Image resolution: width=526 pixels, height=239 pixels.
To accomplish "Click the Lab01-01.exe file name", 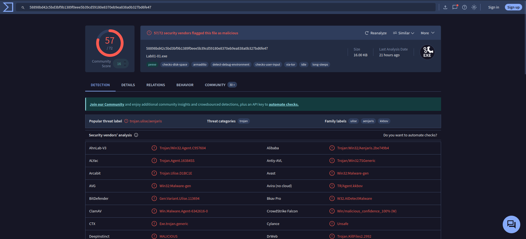I will coord(157,56).
